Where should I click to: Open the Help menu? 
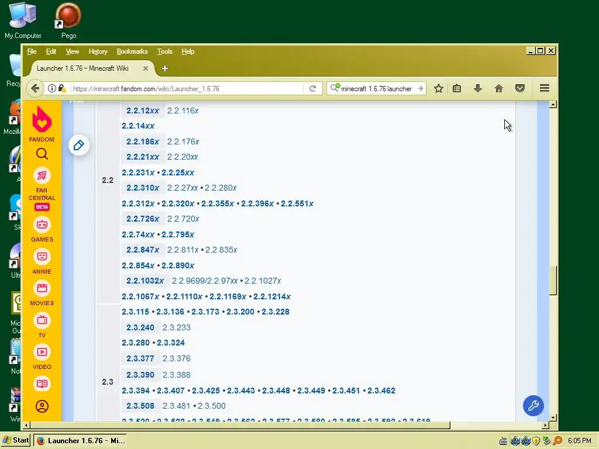[188, 51]
